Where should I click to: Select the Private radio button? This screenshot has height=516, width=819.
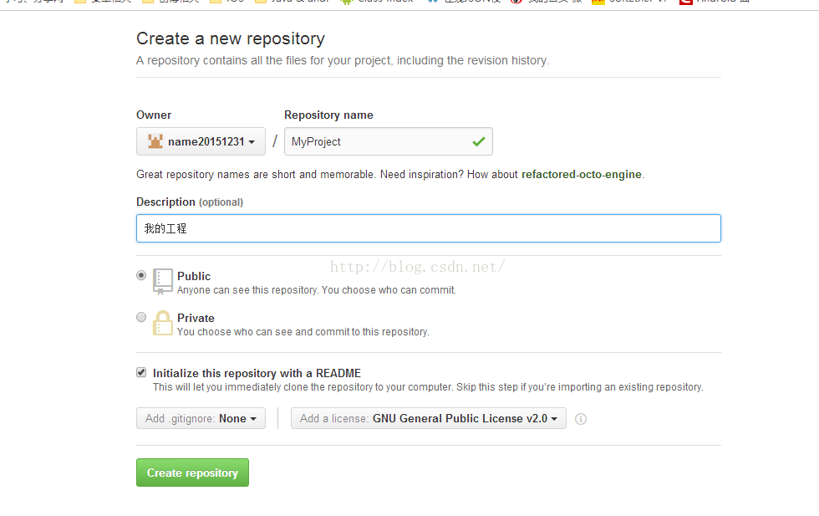point(141,317)
